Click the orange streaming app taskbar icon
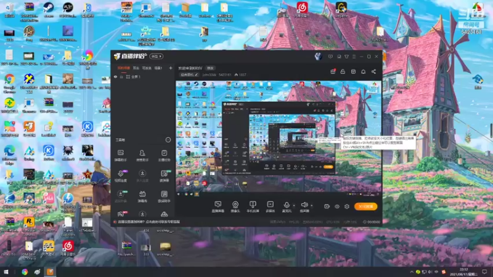Viewport: 493px width, 277px height. click(x=50, y=272)
